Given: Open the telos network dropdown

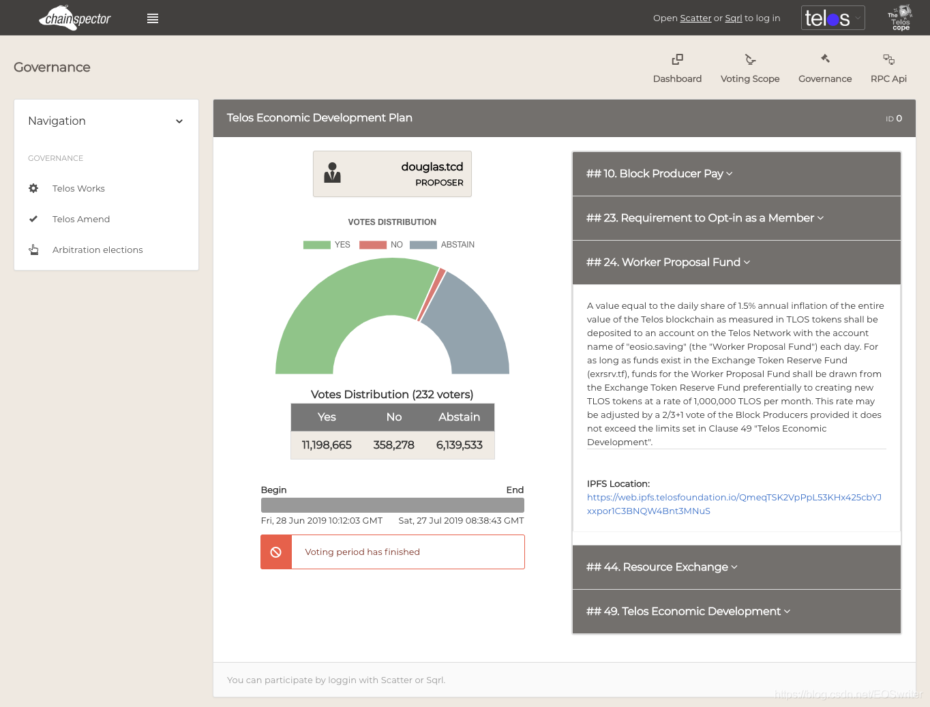Looking at the screenshot, I should point(833,18).
